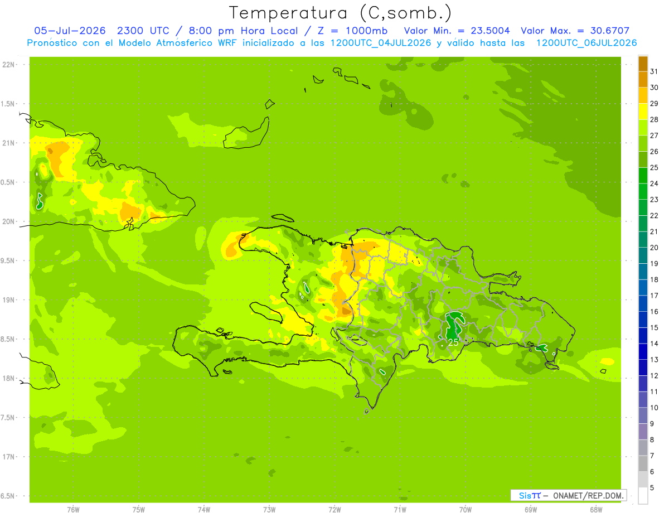
Task: Select dark blue legend swatch between 13 and 14
Action: pyautogui.click(x=643, y=352)
